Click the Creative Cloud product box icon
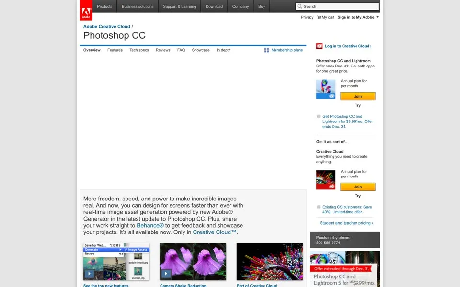This screenshot has width=460, height=287. tap(326, 180)
